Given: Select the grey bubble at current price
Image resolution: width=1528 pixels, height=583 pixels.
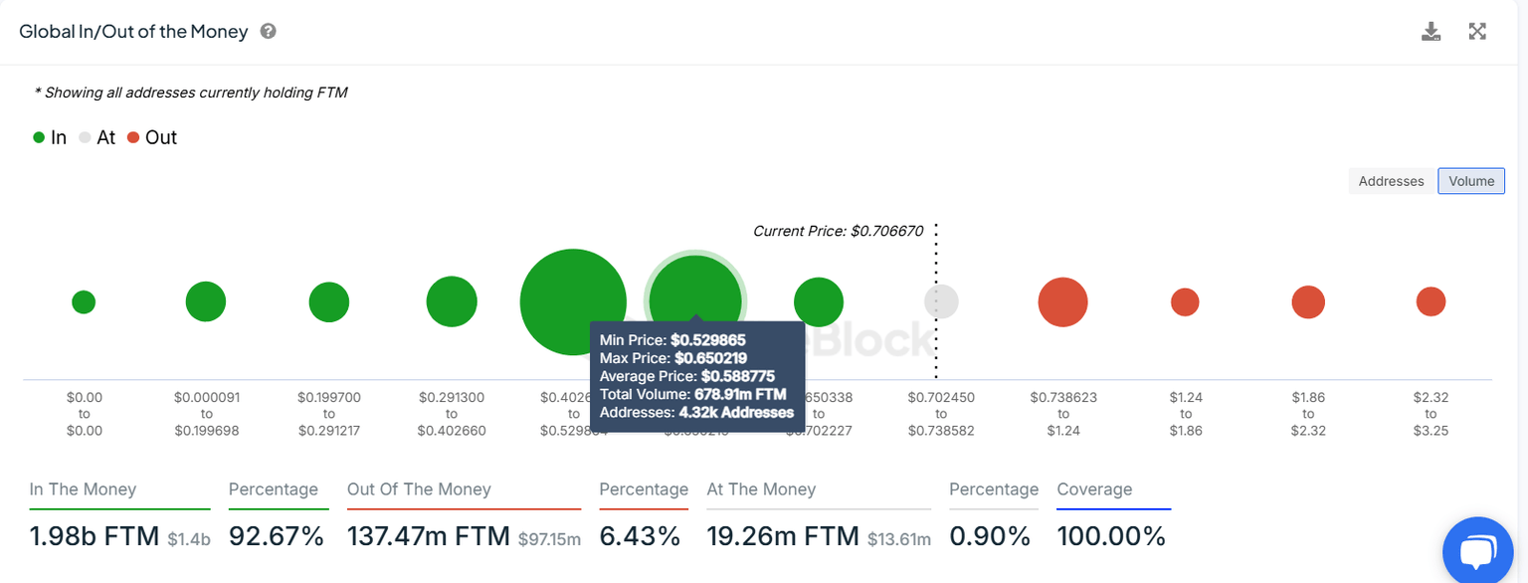Looking at the screenshot, I should click(x=940, y=300).
